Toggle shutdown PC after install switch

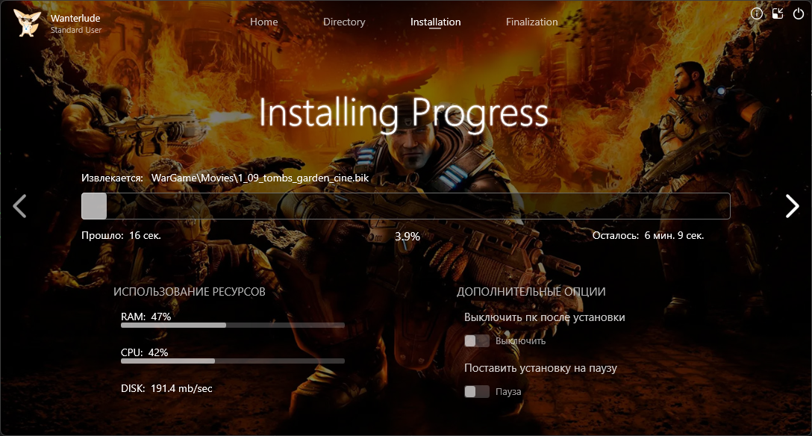(x=477, y=340)
